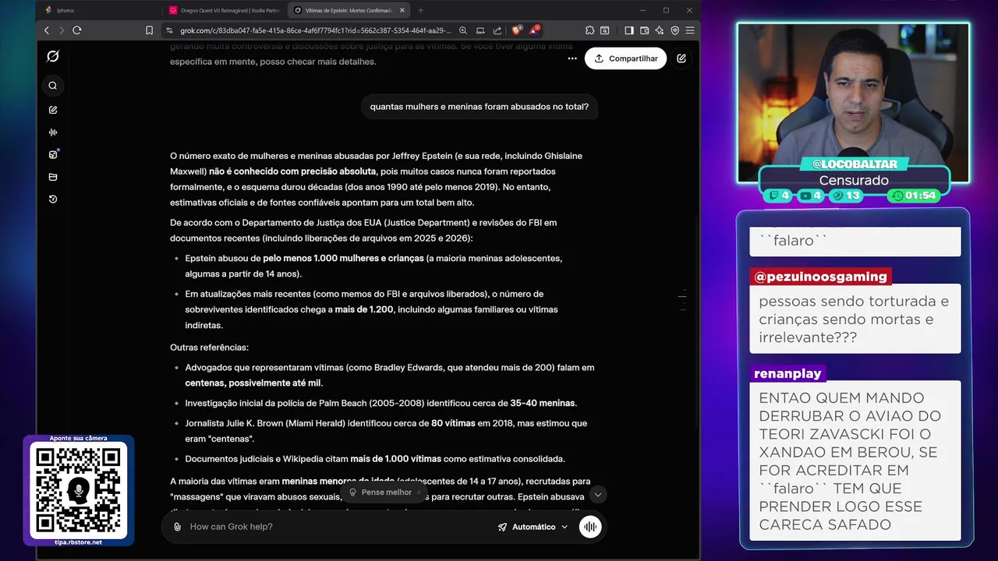
Task: Click the new chat pencil icon beside Compartilhar
Action: (x=681, y=58)
